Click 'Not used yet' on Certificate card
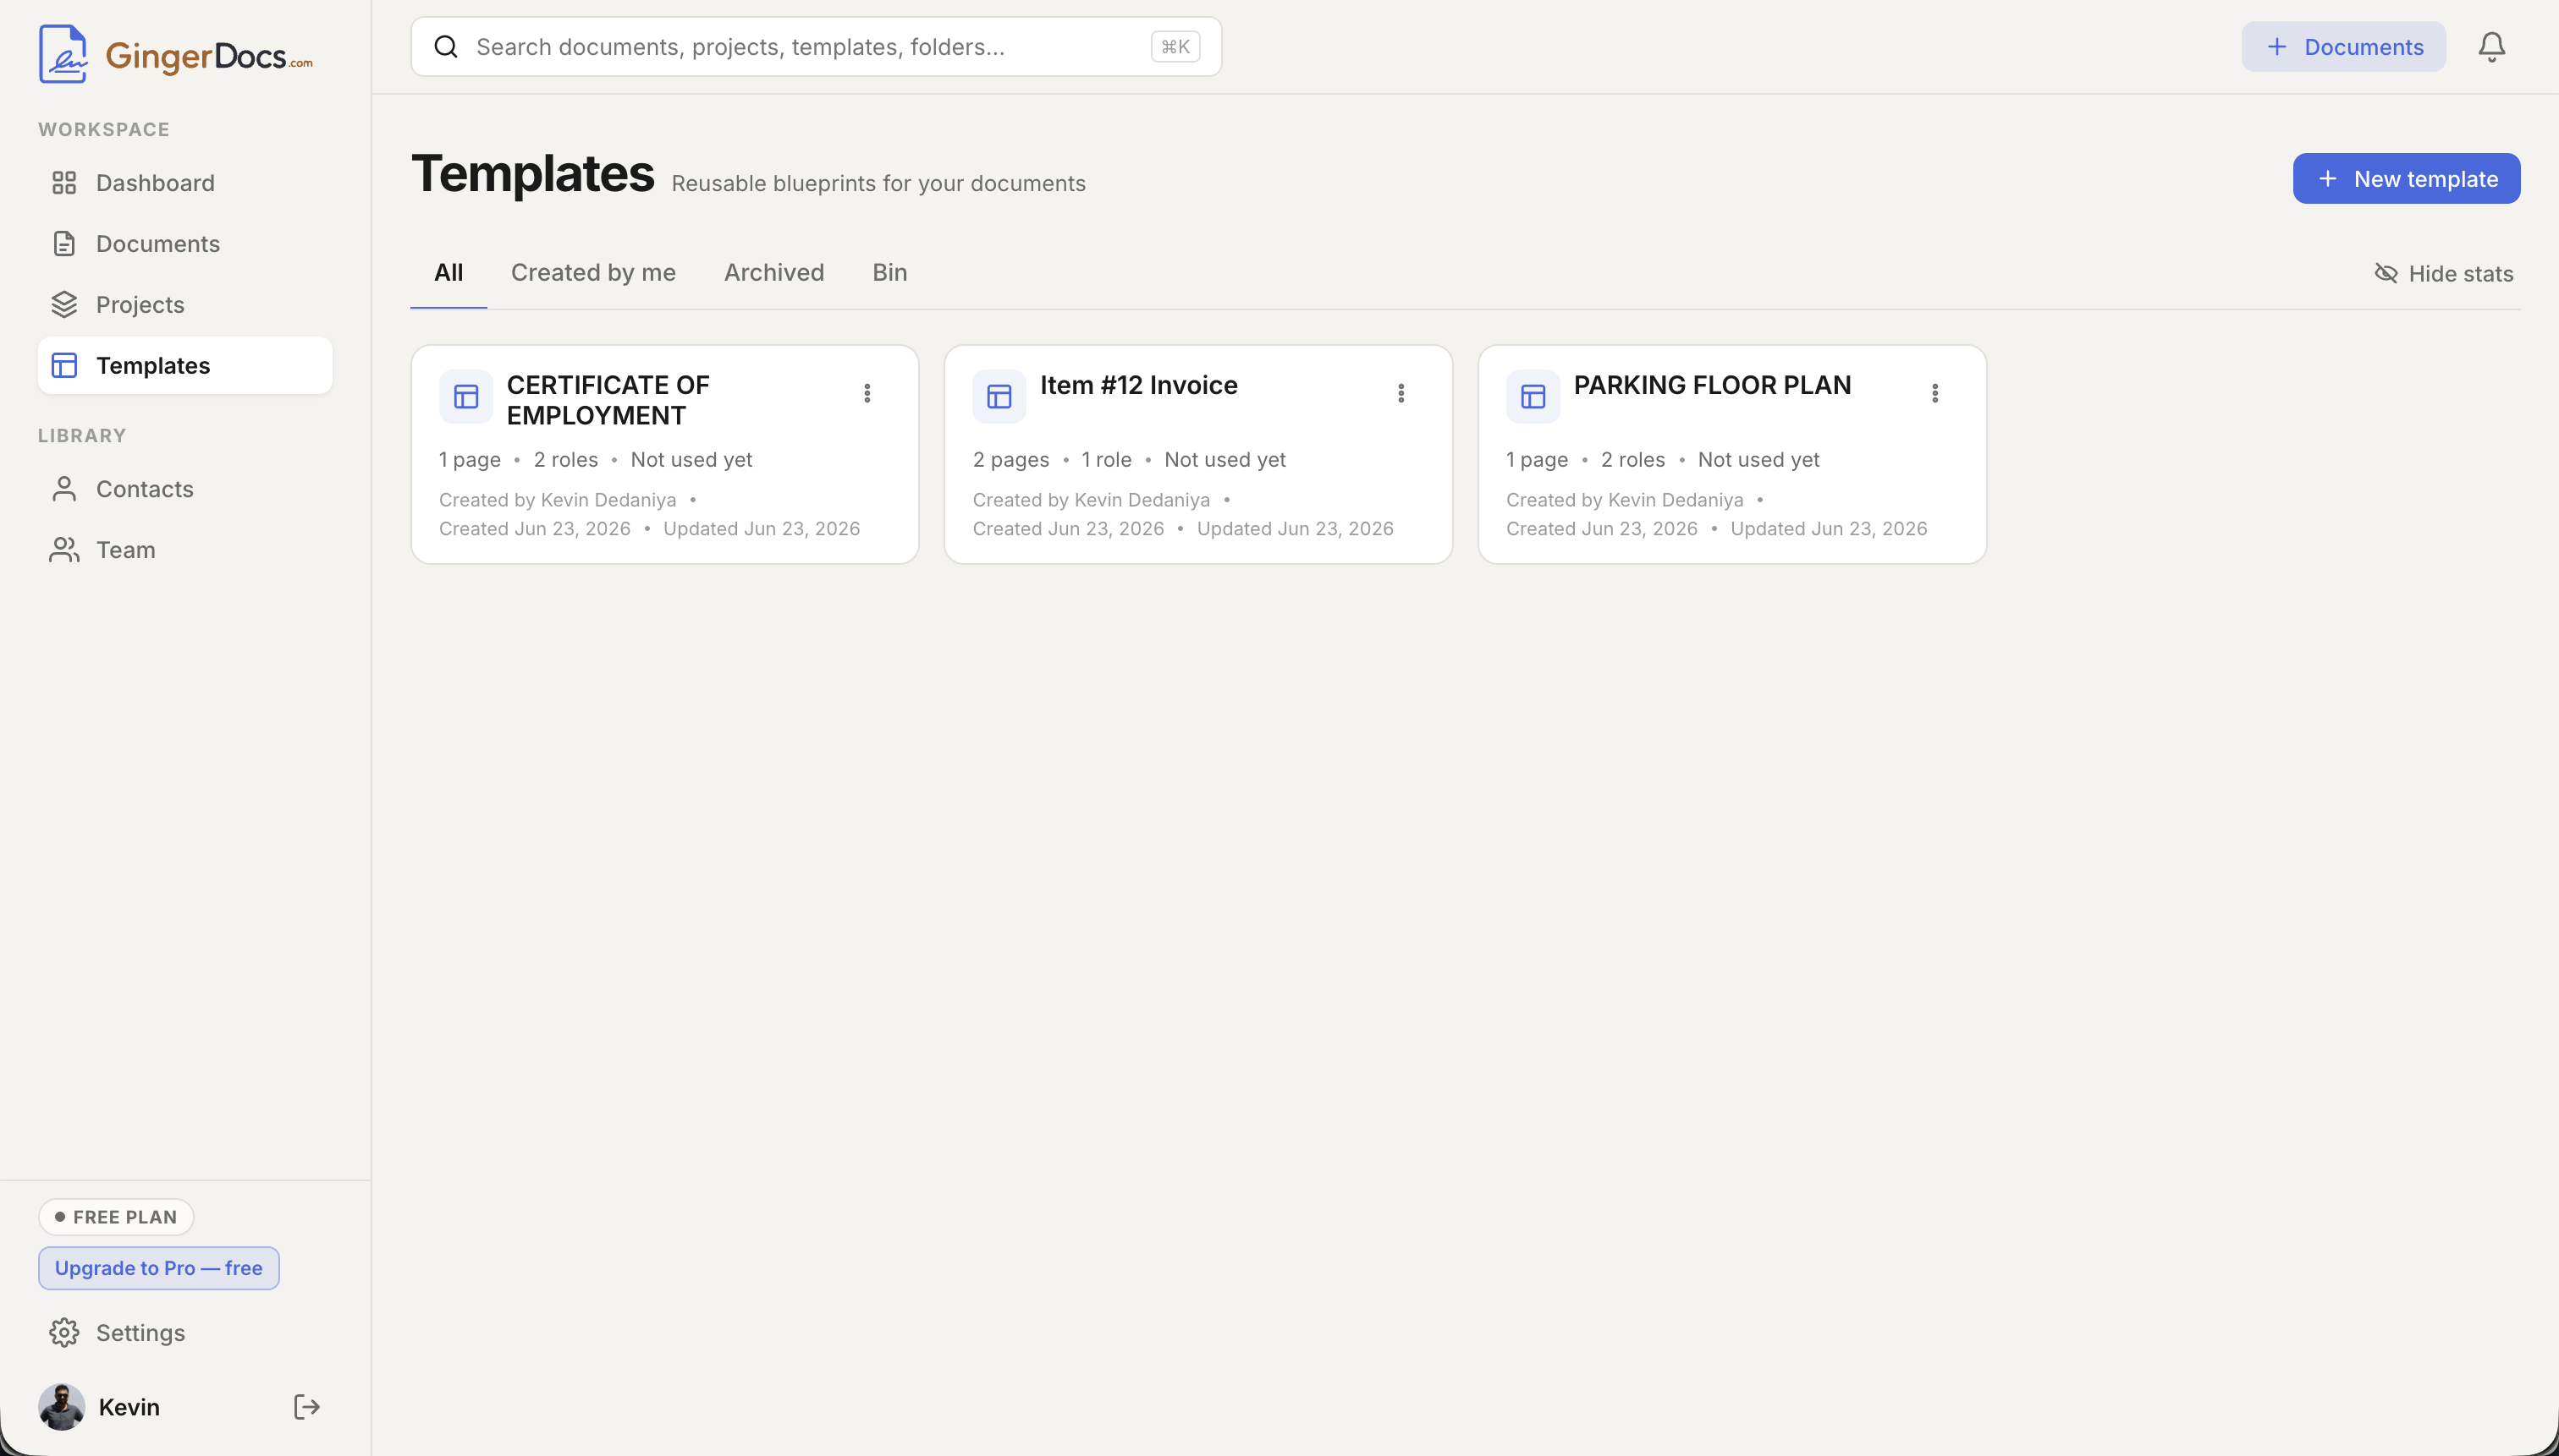 click(691, 460)
